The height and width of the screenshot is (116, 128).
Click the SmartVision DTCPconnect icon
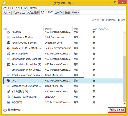[9, 59]
